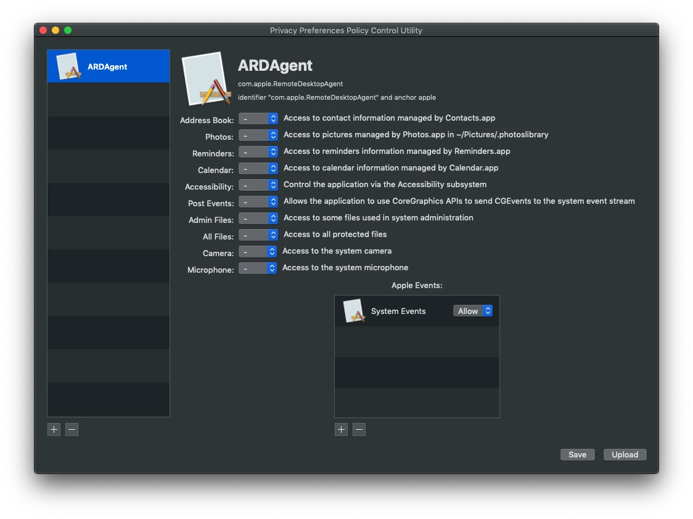693x519 pixels.
Task: Click the large ARDAgent application icon in header
Action: coord(206,79)
